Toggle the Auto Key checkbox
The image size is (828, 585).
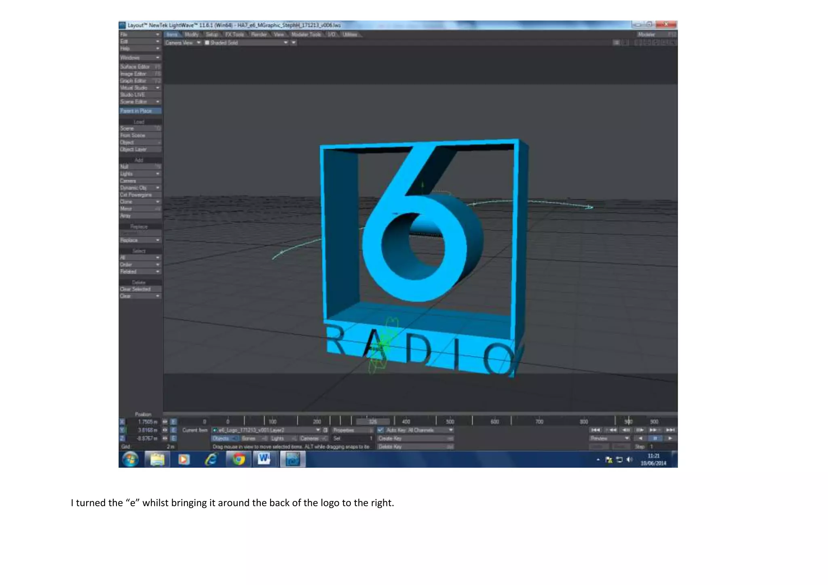(380, 430)
